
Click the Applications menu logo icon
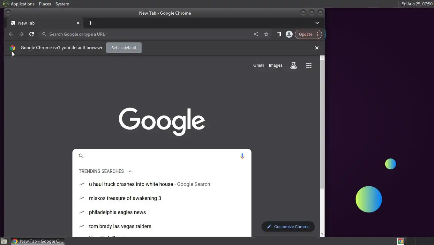[5, 4]
